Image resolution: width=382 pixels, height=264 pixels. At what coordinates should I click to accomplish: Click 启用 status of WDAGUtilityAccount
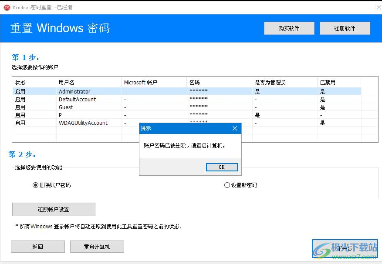[20, 123]
